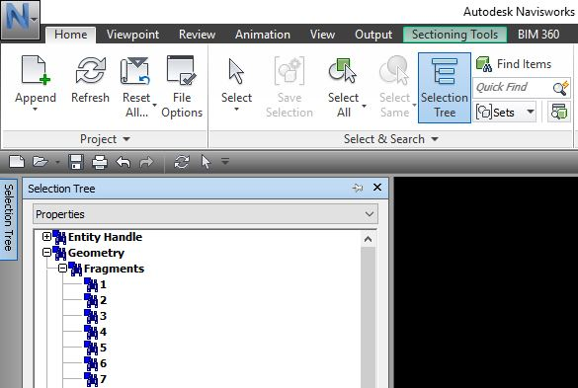Click the quick access Refresh icon
This screenshot has width=578, height=388.
(182, 162)
